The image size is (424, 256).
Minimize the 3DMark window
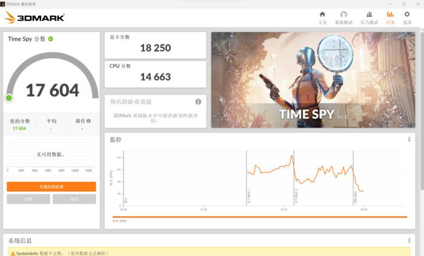pyautogui.click(x=389, y=4)
